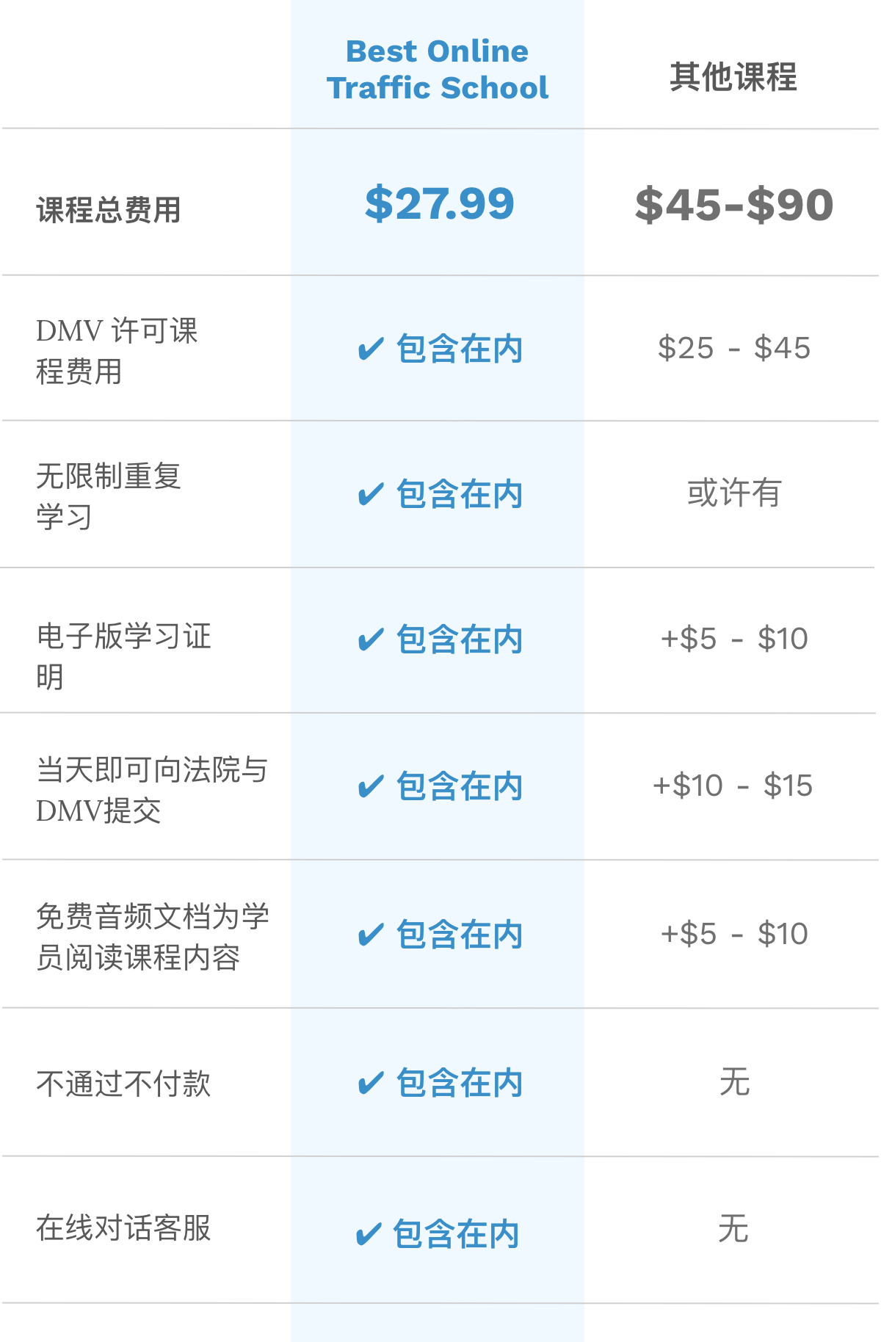Click checkmark icon in 电子版学习证明 row
Screen dimensions: 881x1342
point(371,639)
